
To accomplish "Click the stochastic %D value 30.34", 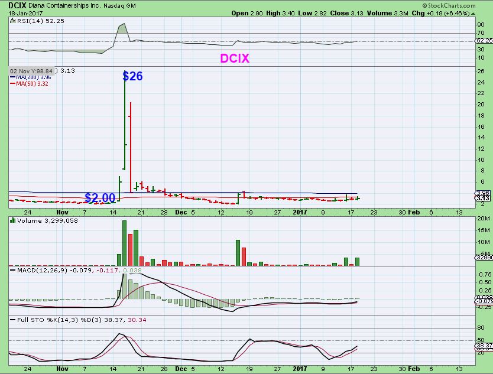I will point(137,320).
